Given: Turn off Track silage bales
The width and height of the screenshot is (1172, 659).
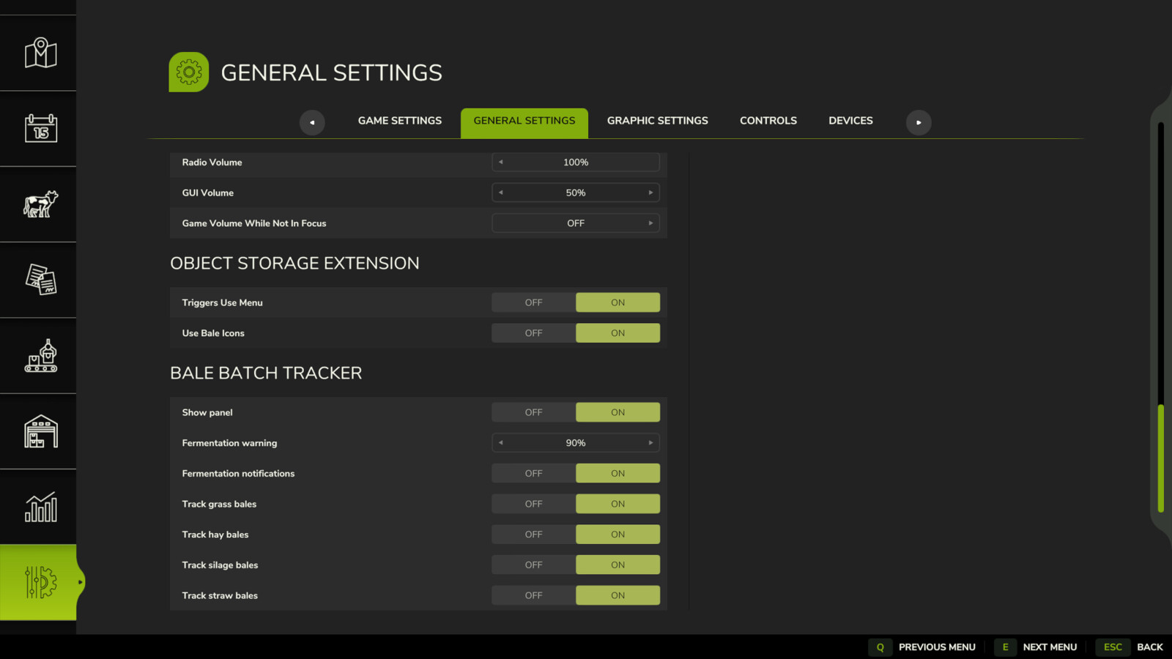Looking at the screenshot, I should tap(533, 565).
